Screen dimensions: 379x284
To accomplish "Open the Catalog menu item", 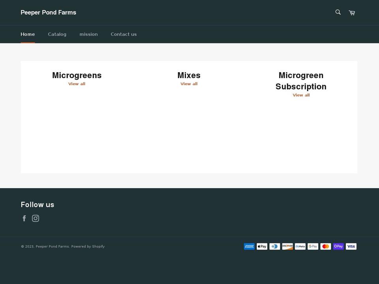I will 57,34.
